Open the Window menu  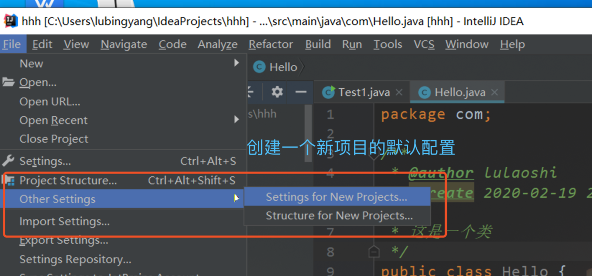[x=466, y=44]
